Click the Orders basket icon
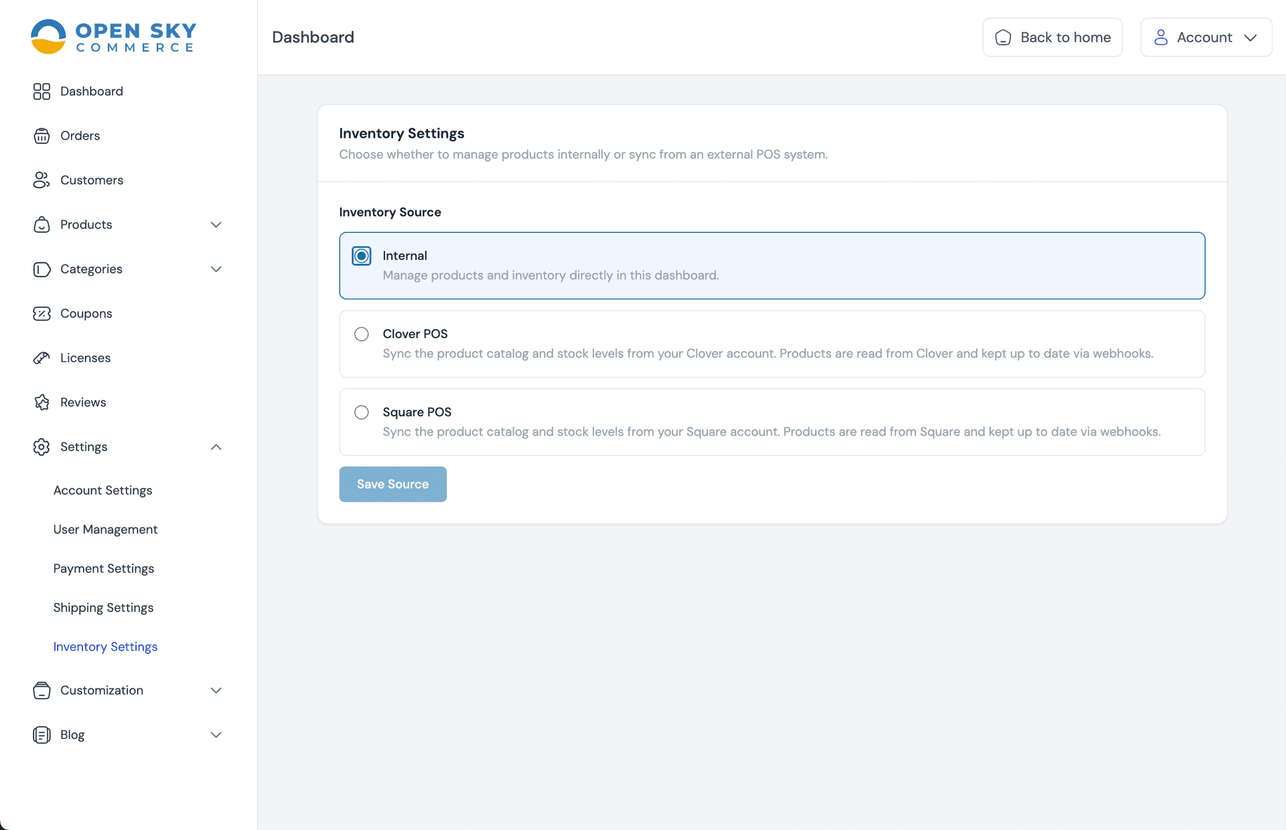This screenshot has height=830, width=1286. pos(42,136)
